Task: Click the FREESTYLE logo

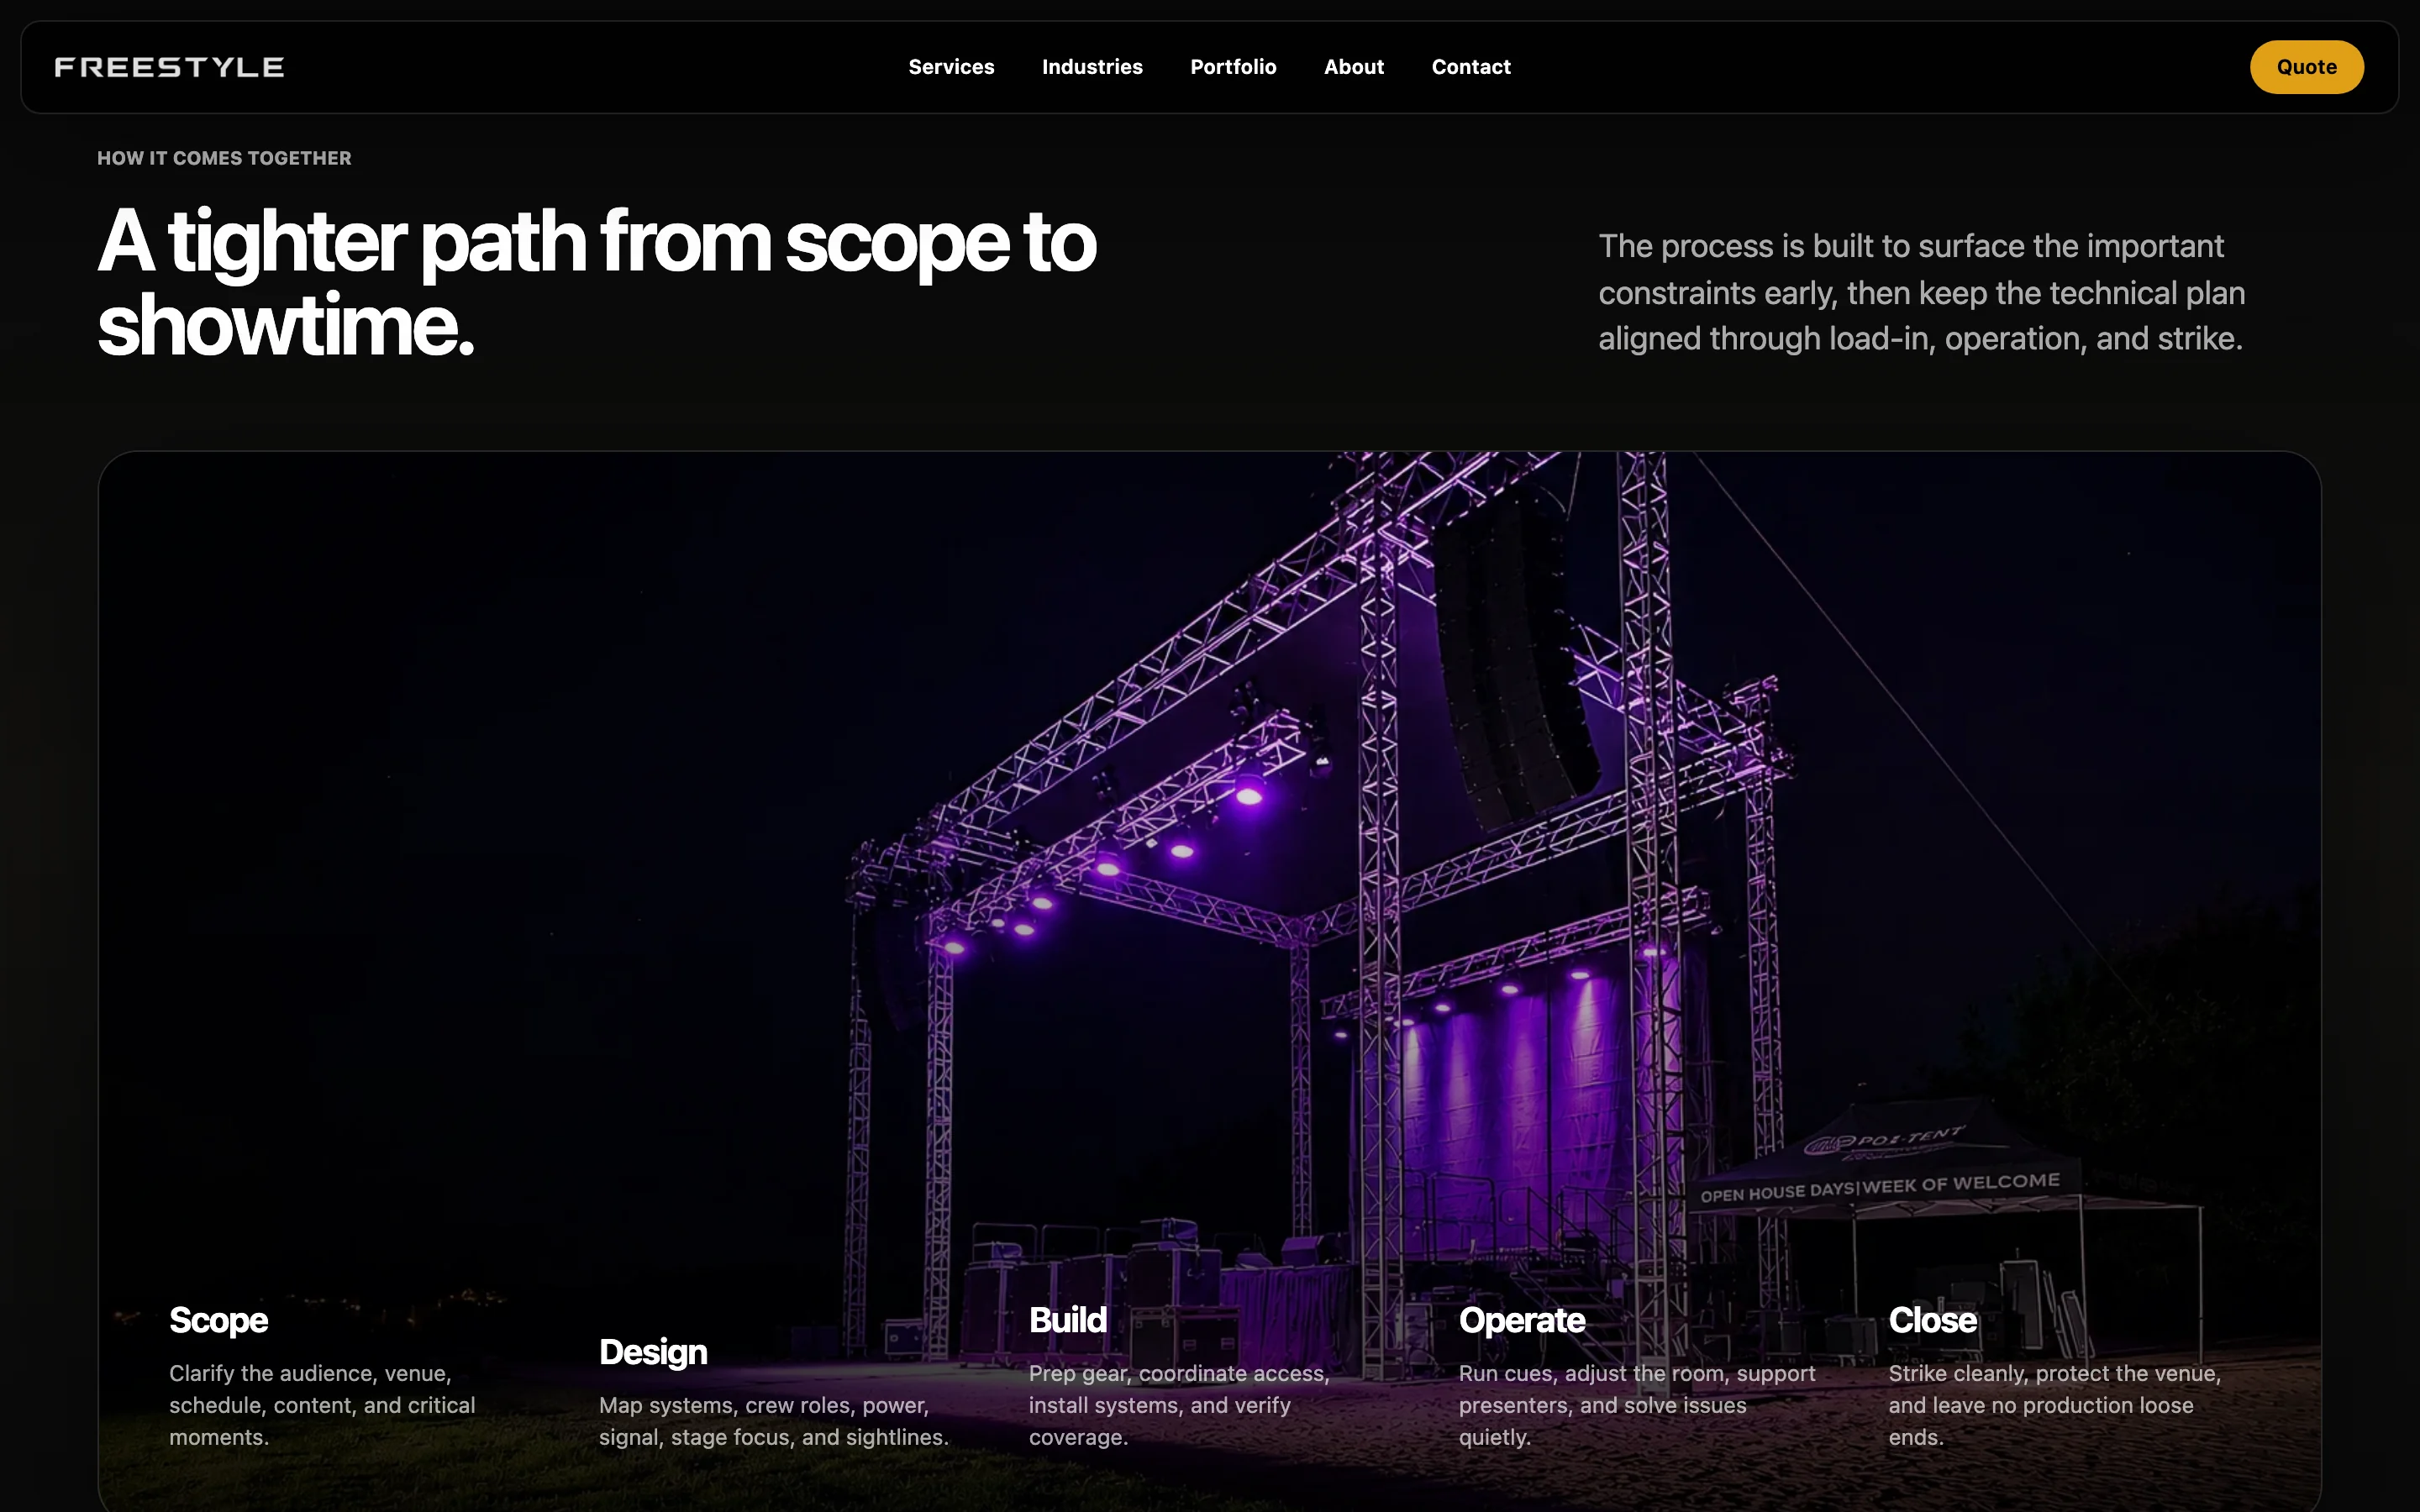Action: coord(169,67)
